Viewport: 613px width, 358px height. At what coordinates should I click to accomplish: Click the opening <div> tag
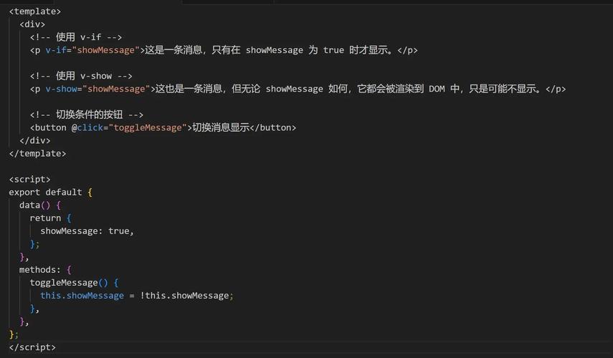pyautogui.click(x=32, y=24)
